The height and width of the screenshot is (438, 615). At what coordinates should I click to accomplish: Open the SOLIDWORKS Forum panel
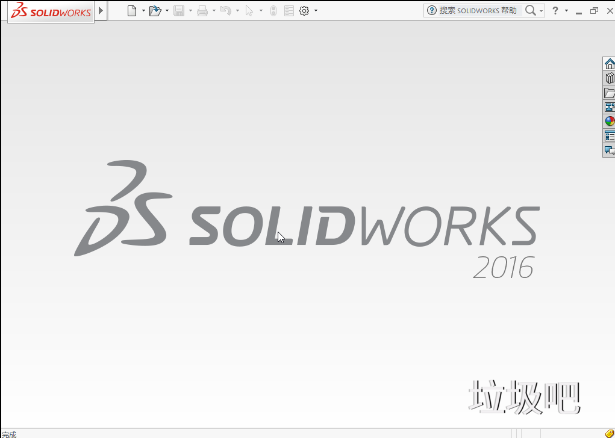pos(609,150)
